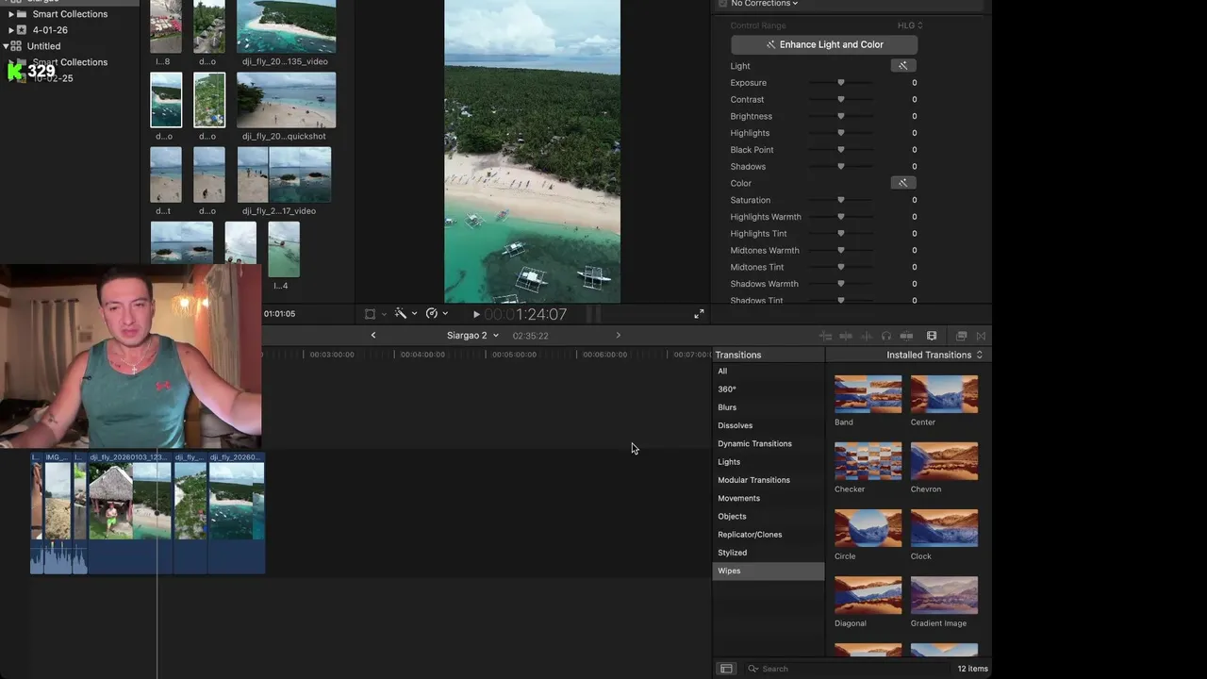The width and height of the screenshot is (1207, 679).
Task: Click the filmstrip clip appearance icon
Action: click(x=932, y=336)
